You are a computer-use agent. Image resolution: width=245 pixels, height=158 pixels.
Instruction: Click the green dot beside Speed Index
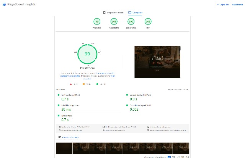[59, 116]
